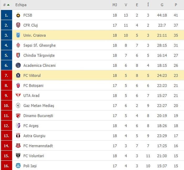
Task: Click the Chindia Târgoviște team badge
Action: point(18,55)
